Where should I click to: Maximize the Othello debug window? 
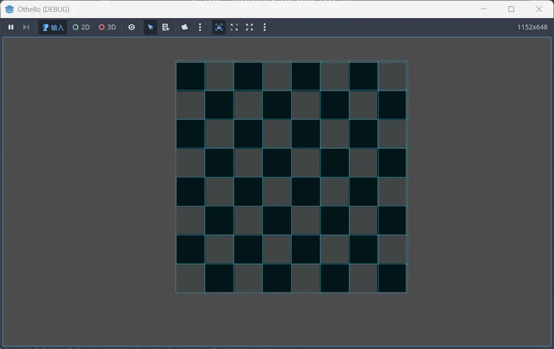click(511, 9)
